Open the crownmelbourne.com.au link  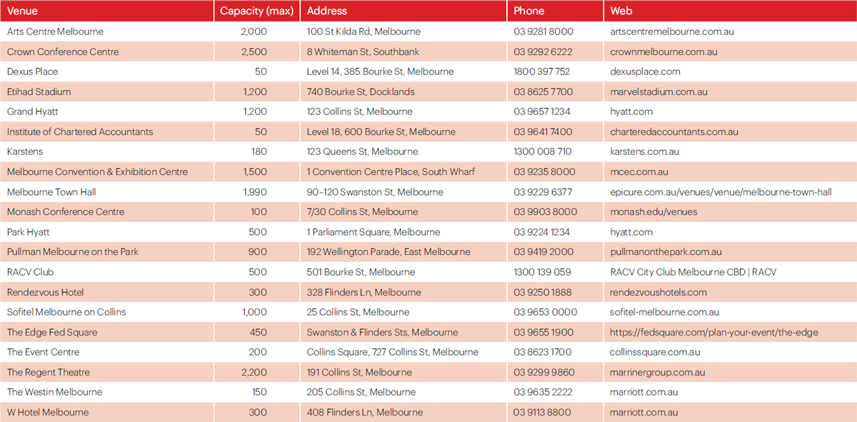tap(663, 51)
